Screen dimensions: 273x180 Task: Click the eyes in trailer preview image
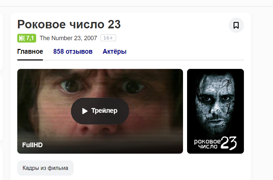click(102, 86)
